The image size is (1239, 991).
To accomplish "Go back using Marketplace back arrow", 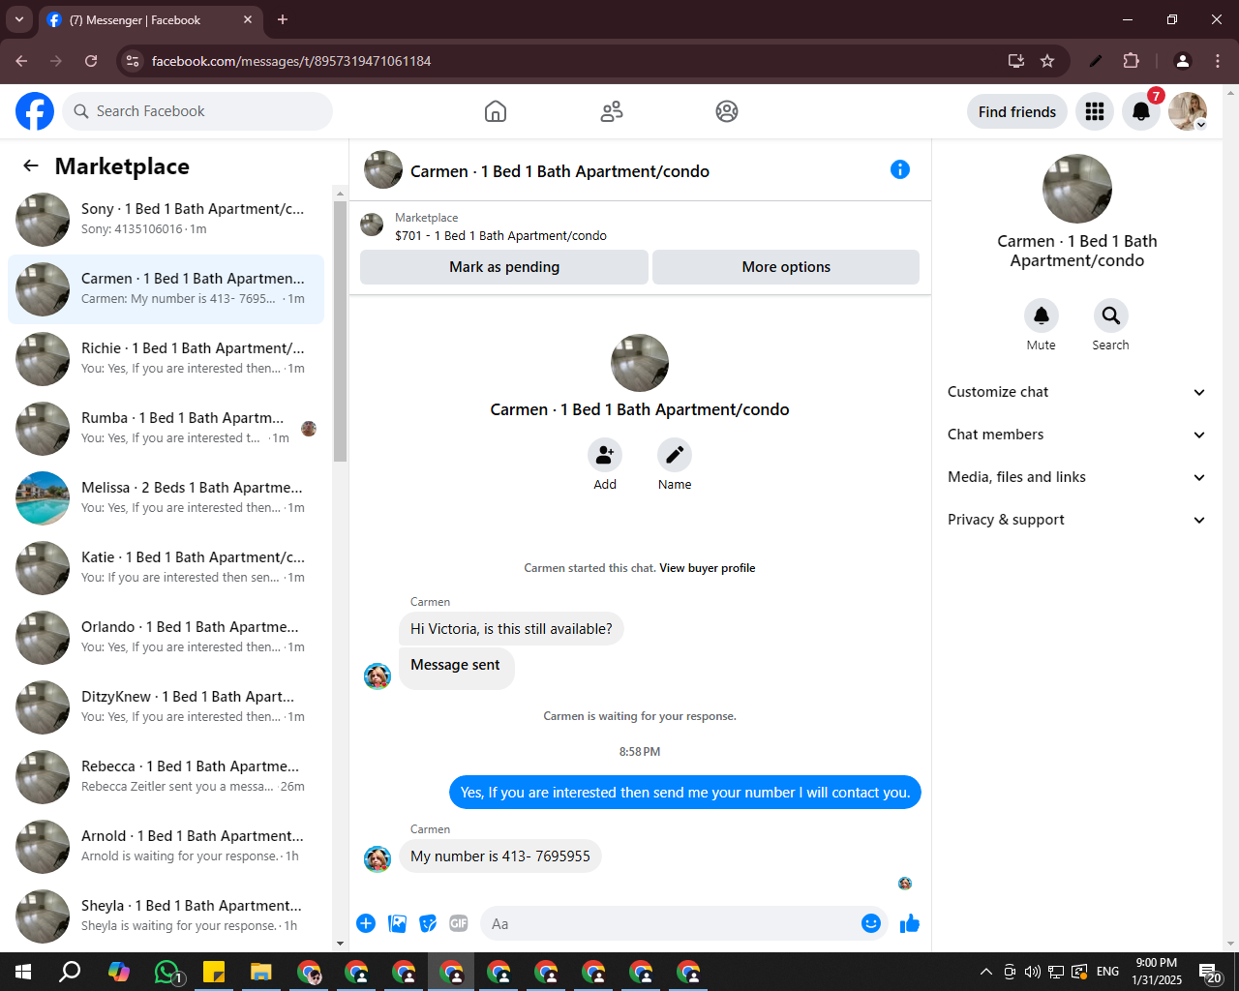I will 31,165.
